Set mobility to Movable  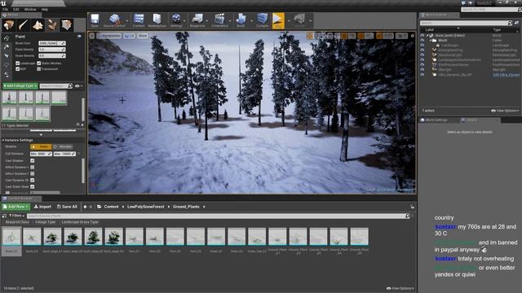coord(64,146)
